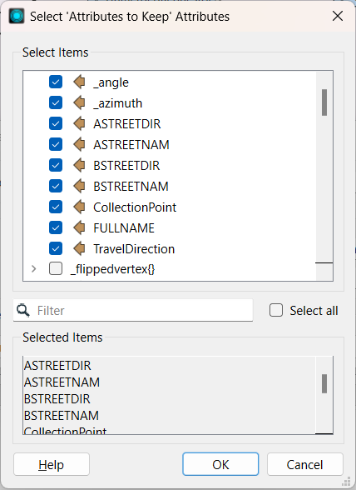Click the attribute arrow icon beside _angle
This screenshot has width=356, height=490.
click(x=79, y=82)
